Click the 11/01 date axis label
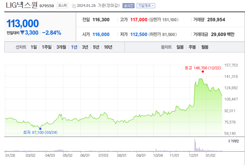The width and height of the screenshot is (245, 165). (x=174, y=155)
